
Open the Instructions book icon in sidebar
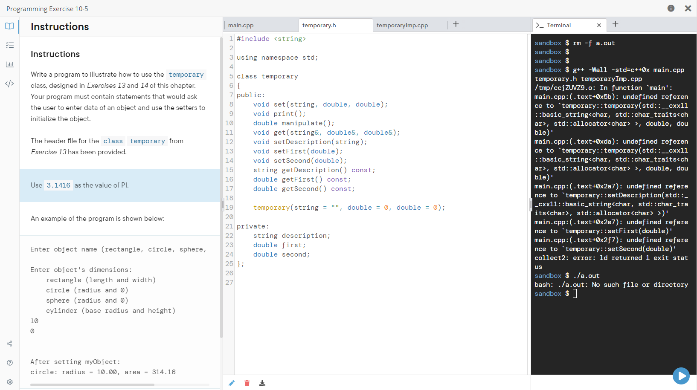tap(9, 26)
